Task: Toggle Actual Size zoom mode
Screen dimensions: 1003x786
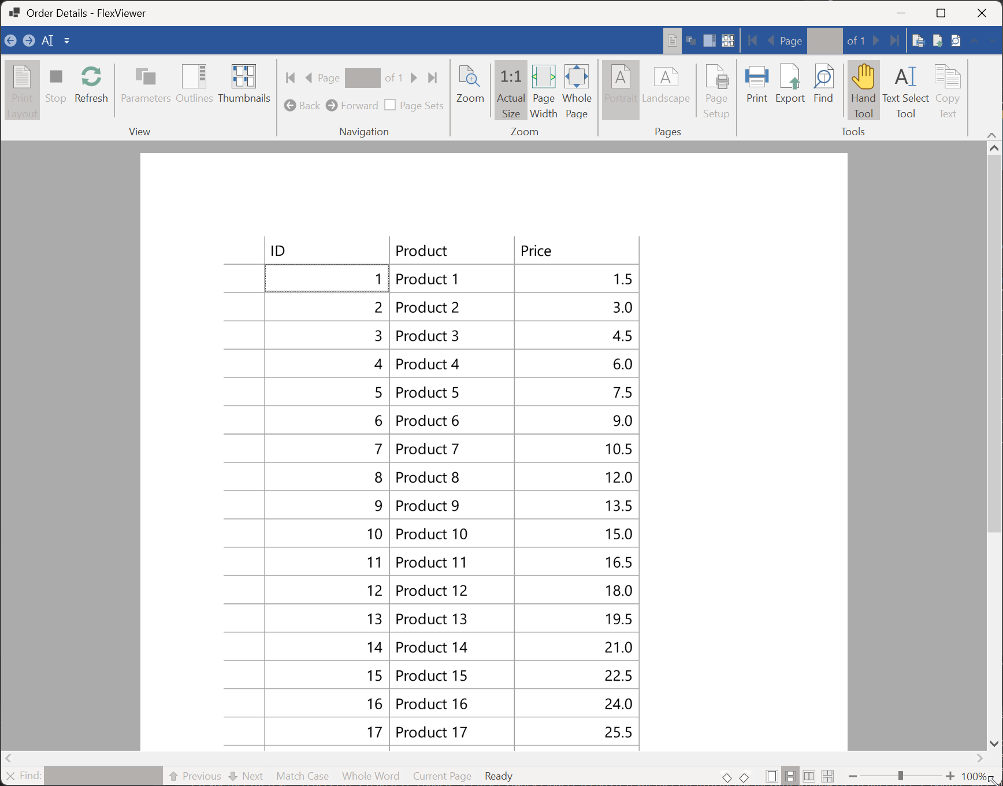Action: [511, 91]
